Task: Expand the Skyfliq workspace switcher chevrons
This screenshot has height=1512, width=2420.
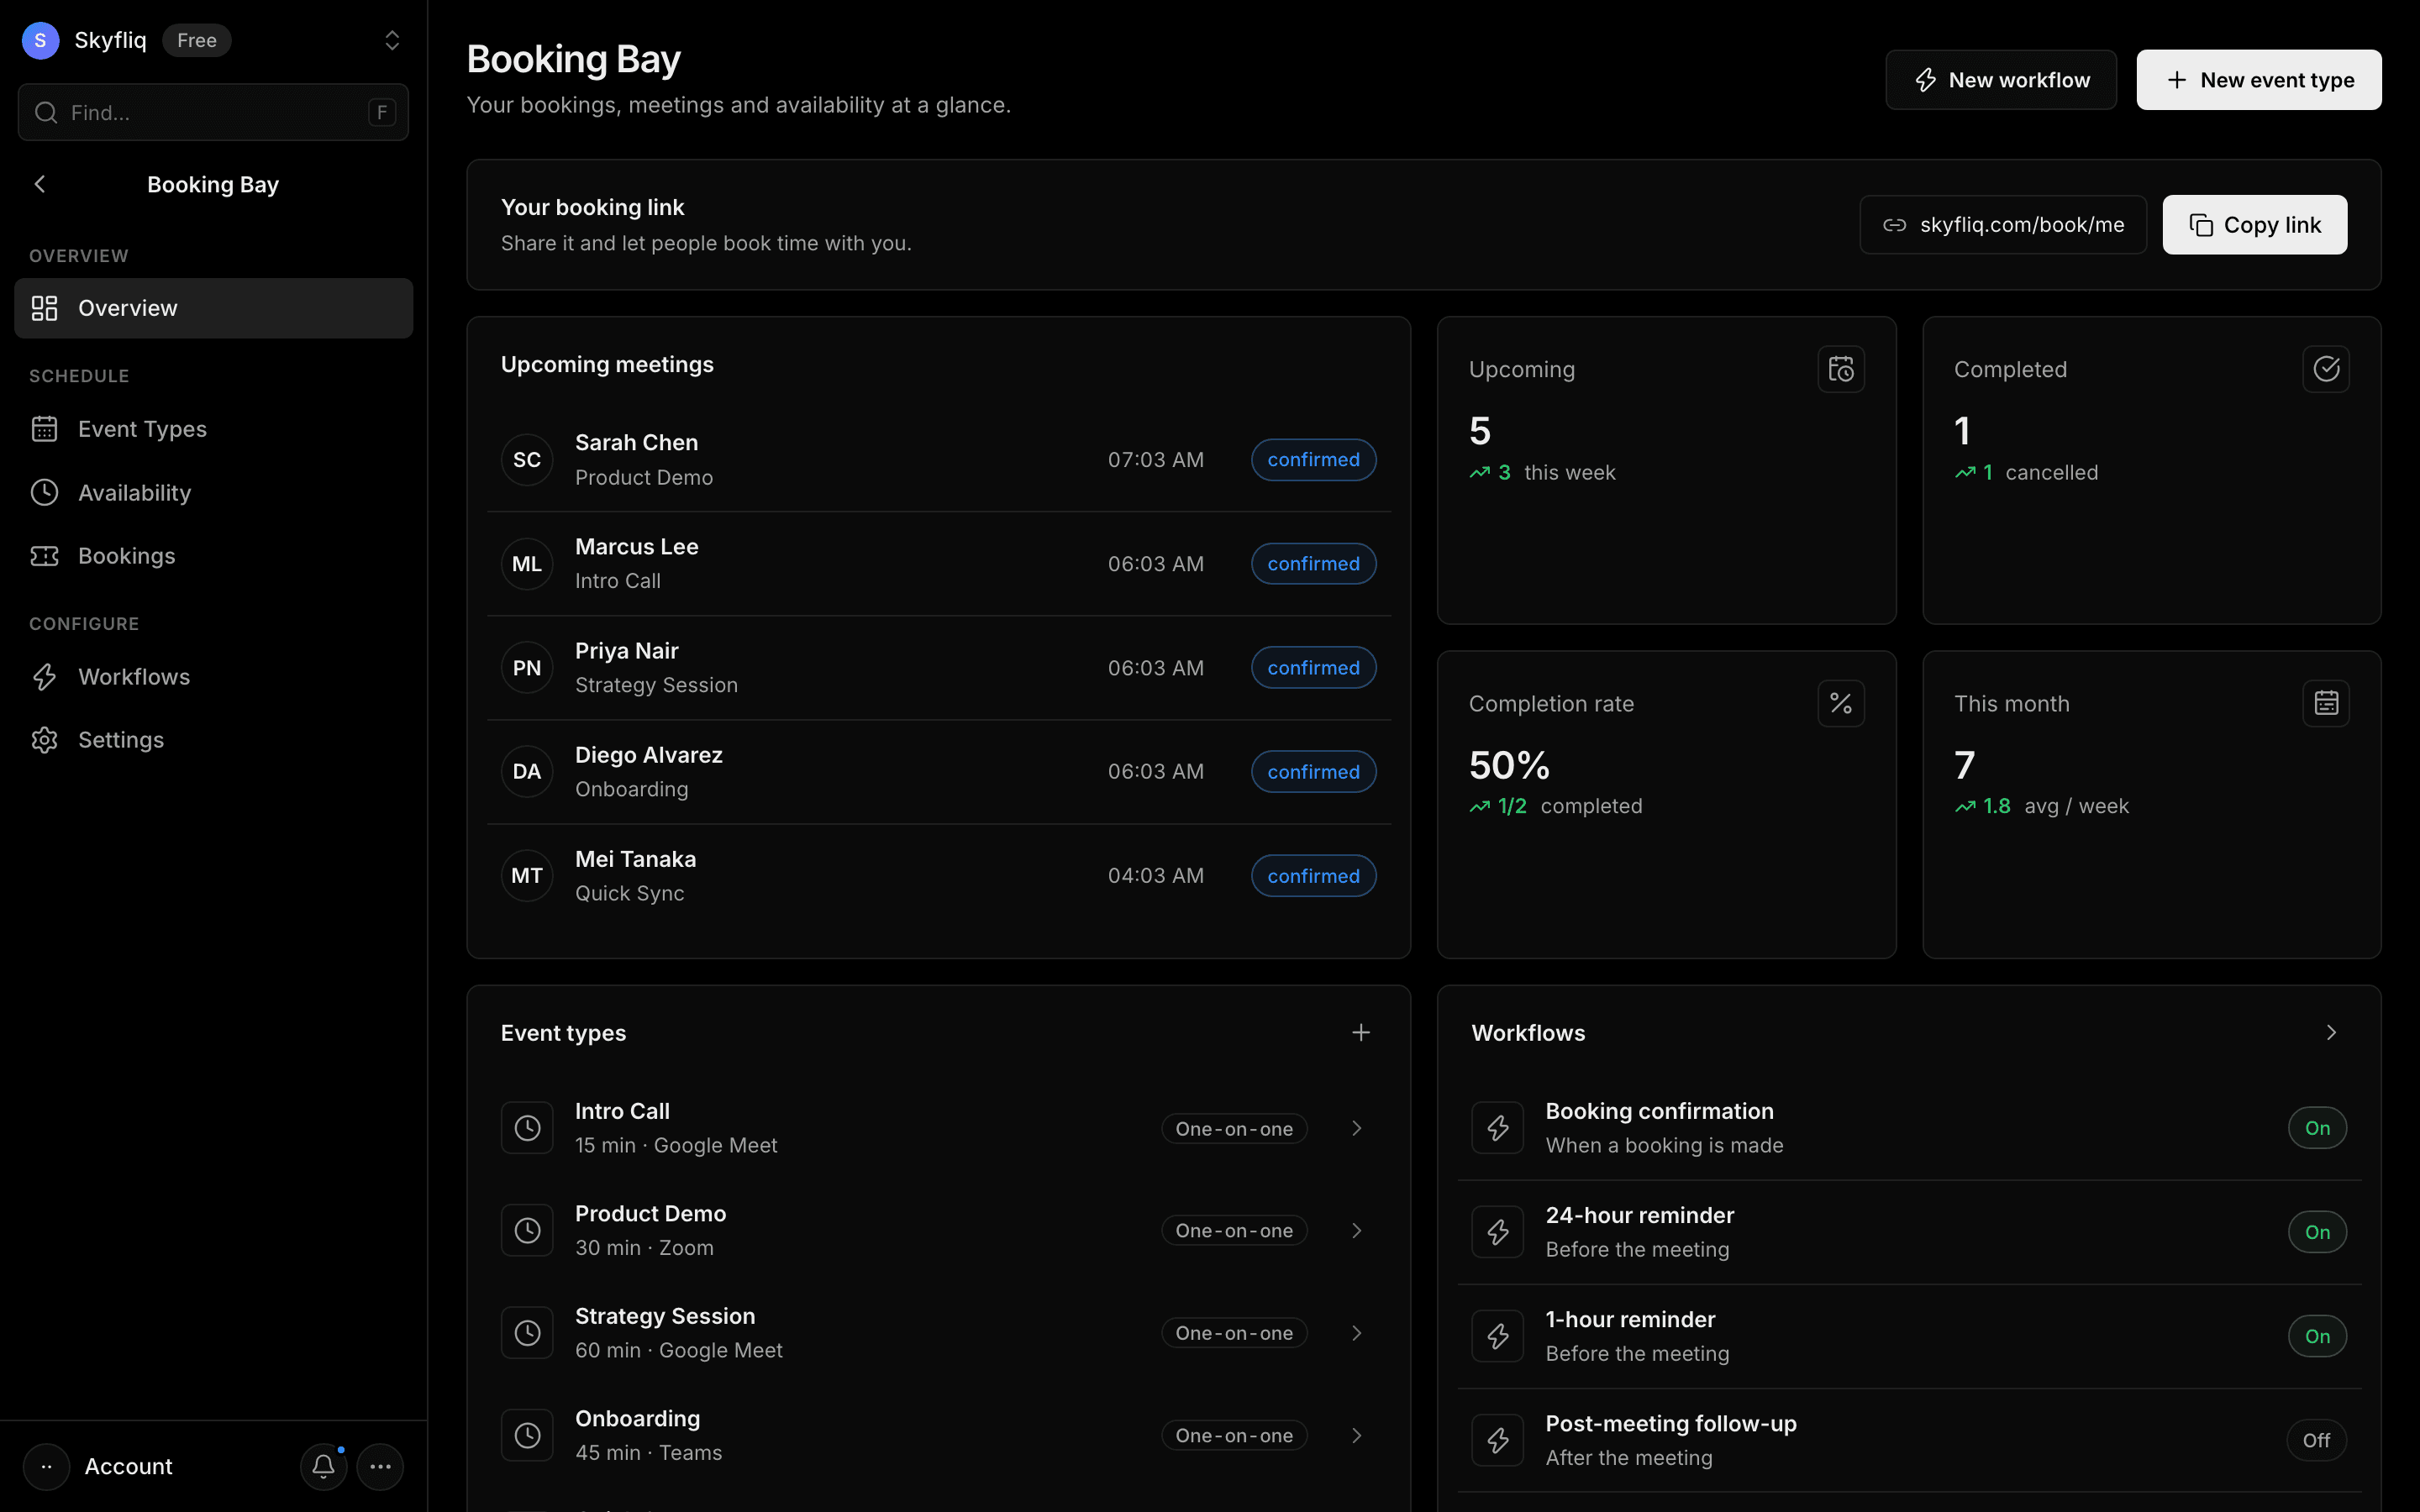Action: [392, 40]
